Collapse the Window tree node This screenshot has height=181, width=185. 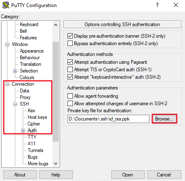7,44
